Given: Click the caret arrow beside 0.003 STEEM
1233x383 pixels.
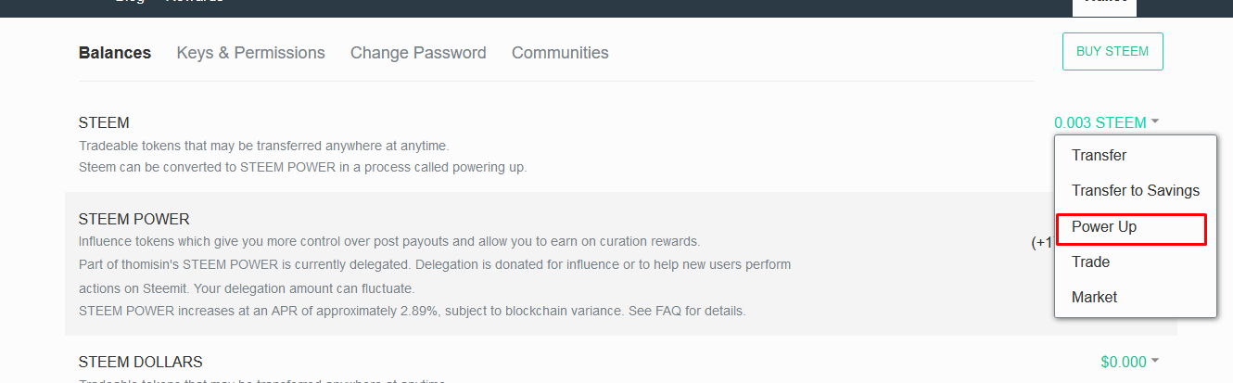Looking at the screenshot, I should click(1155, 122).
